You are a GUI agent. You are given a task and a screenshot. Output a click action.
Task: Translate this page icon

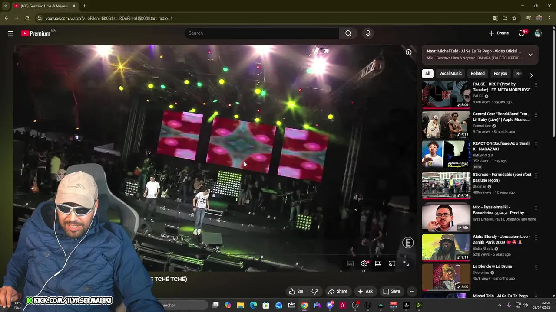(x=496, y=18)
